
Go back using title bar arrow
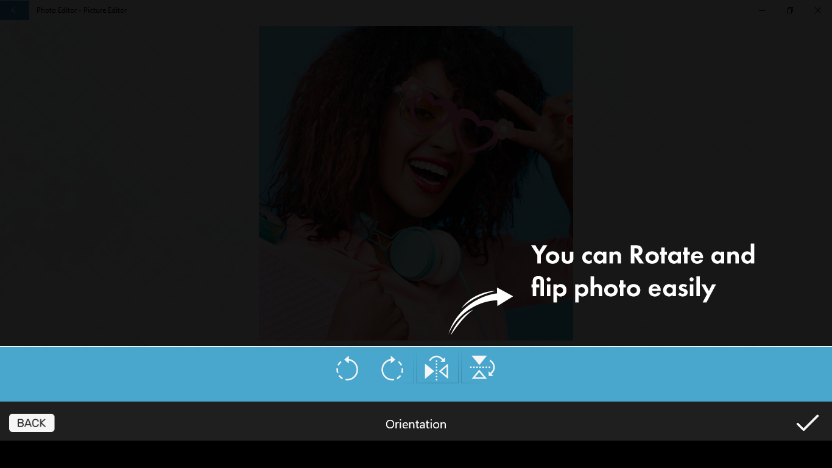click(x=15, y=10)
